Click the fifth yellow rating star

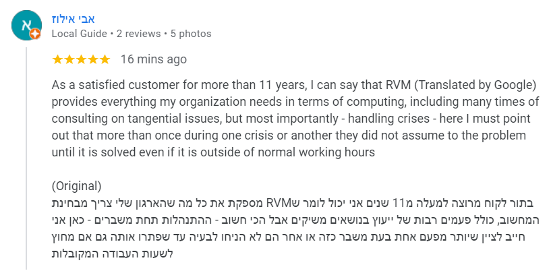tap(105, 59)
